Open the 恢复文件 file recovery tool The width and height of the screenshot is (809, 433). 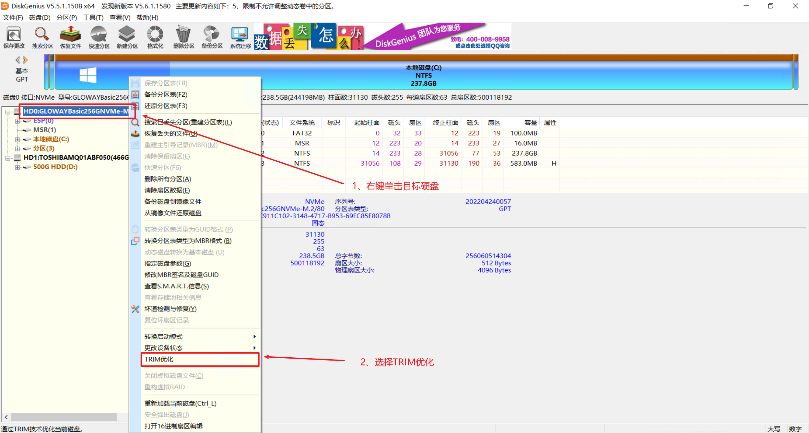pyautogui.click(x=70, y=37)
